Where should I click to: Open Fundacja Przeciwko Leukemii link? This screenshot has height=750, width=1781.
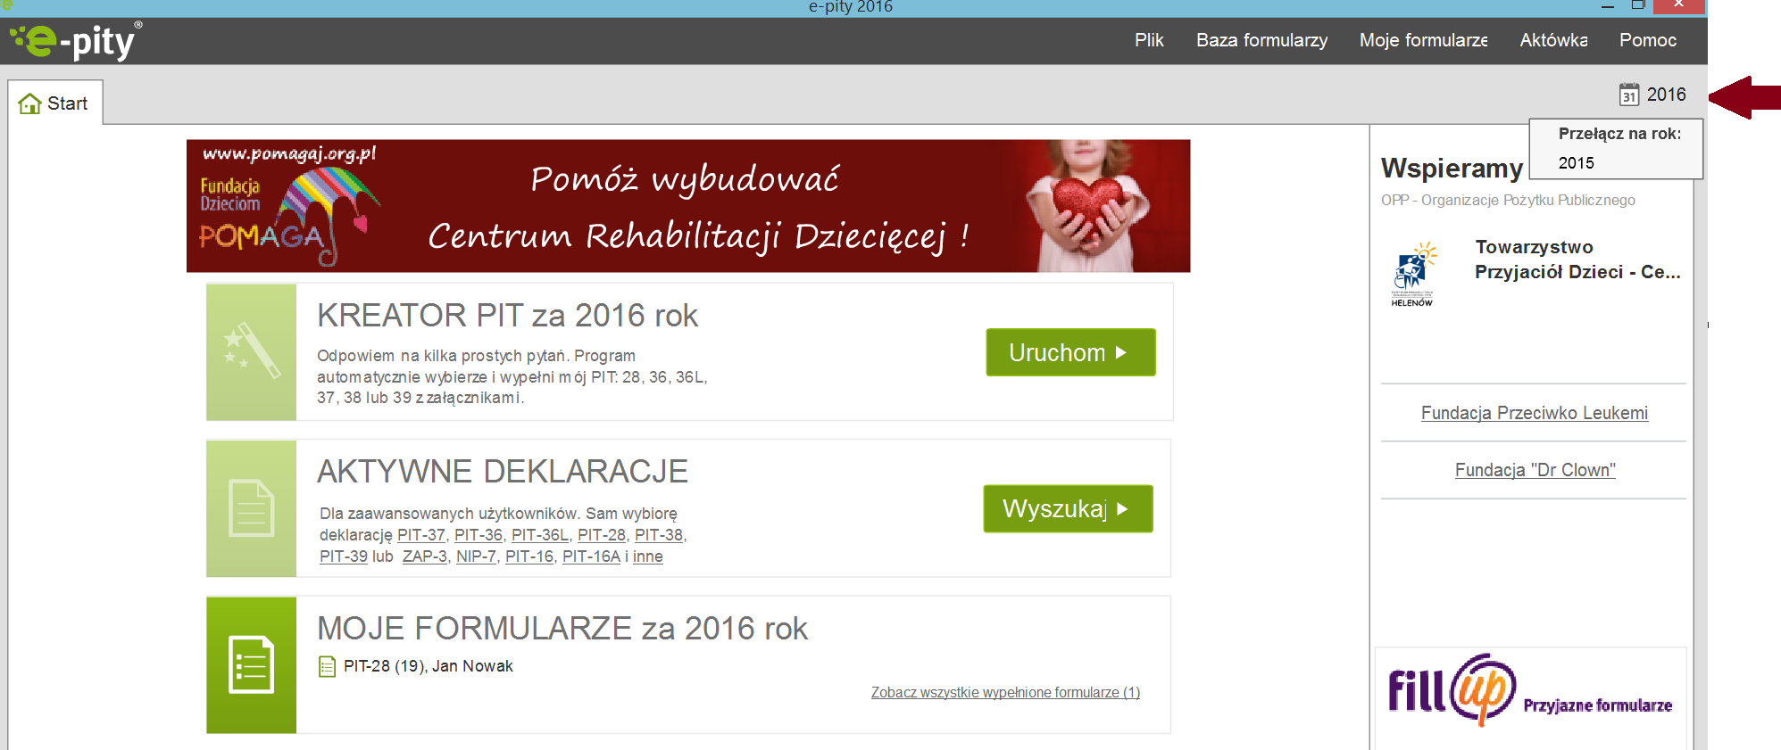[1534, 413]
